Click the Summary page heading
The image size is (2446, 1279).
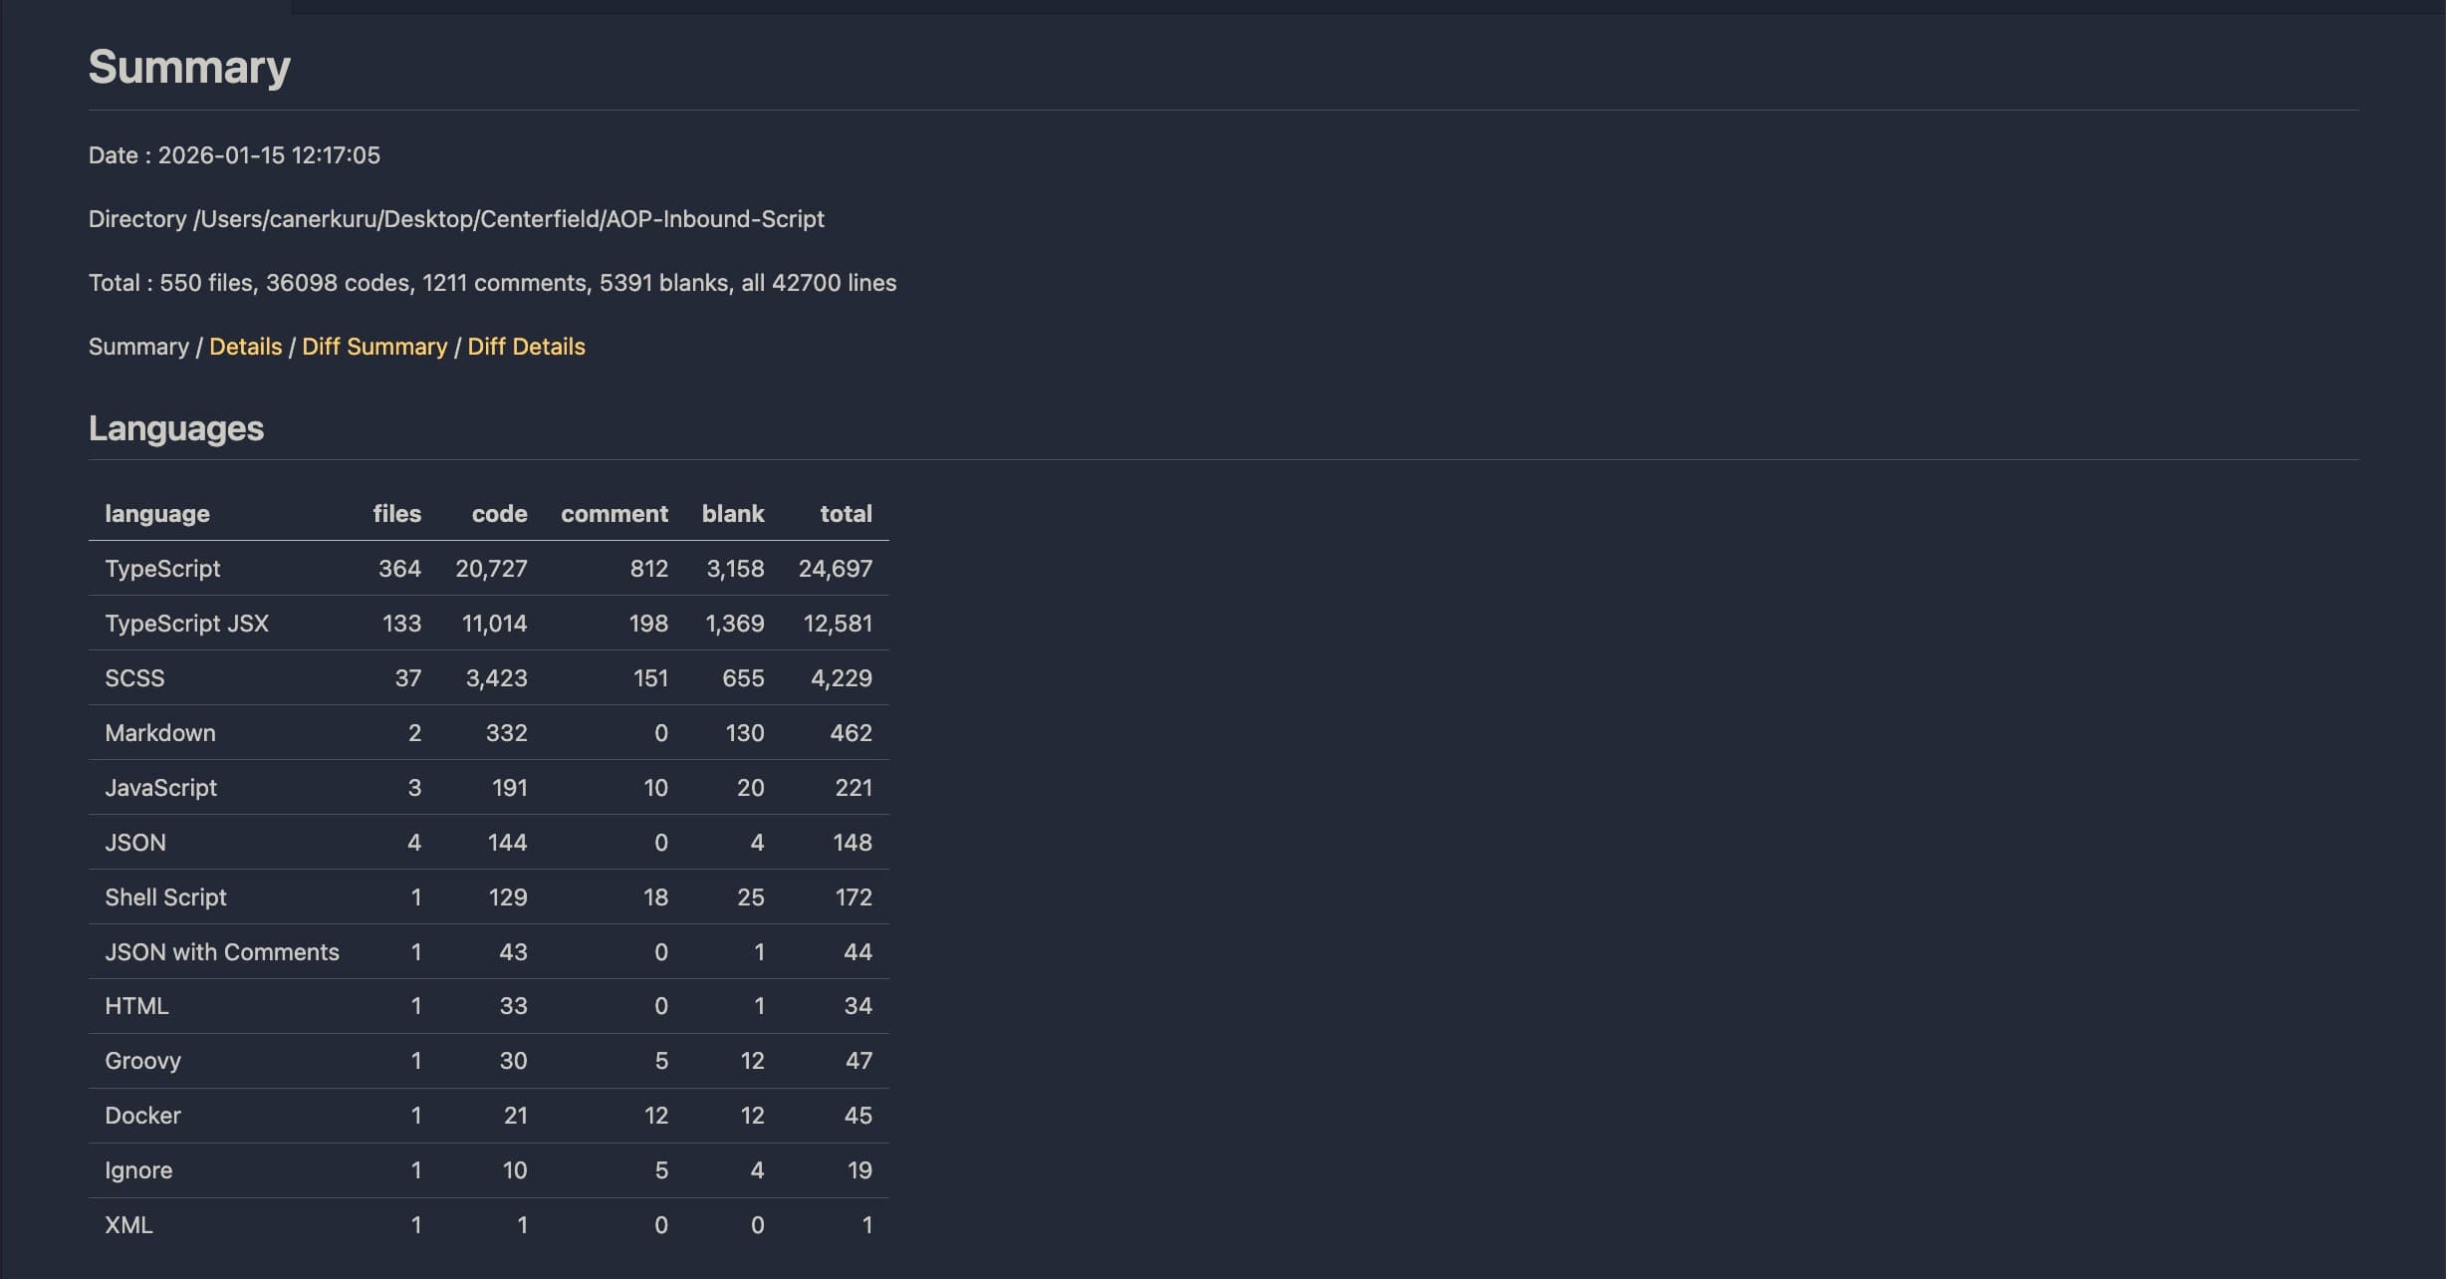click(189, 68)
